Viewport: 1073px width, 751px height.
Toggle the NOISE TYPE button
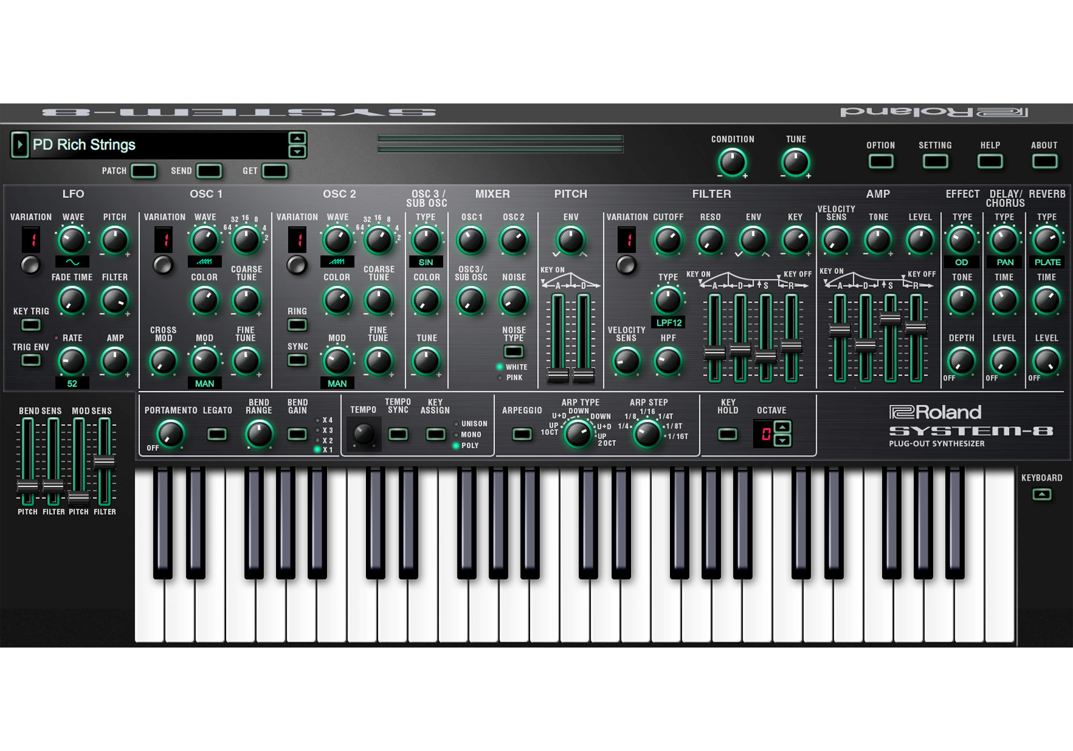tap(514, 351)
